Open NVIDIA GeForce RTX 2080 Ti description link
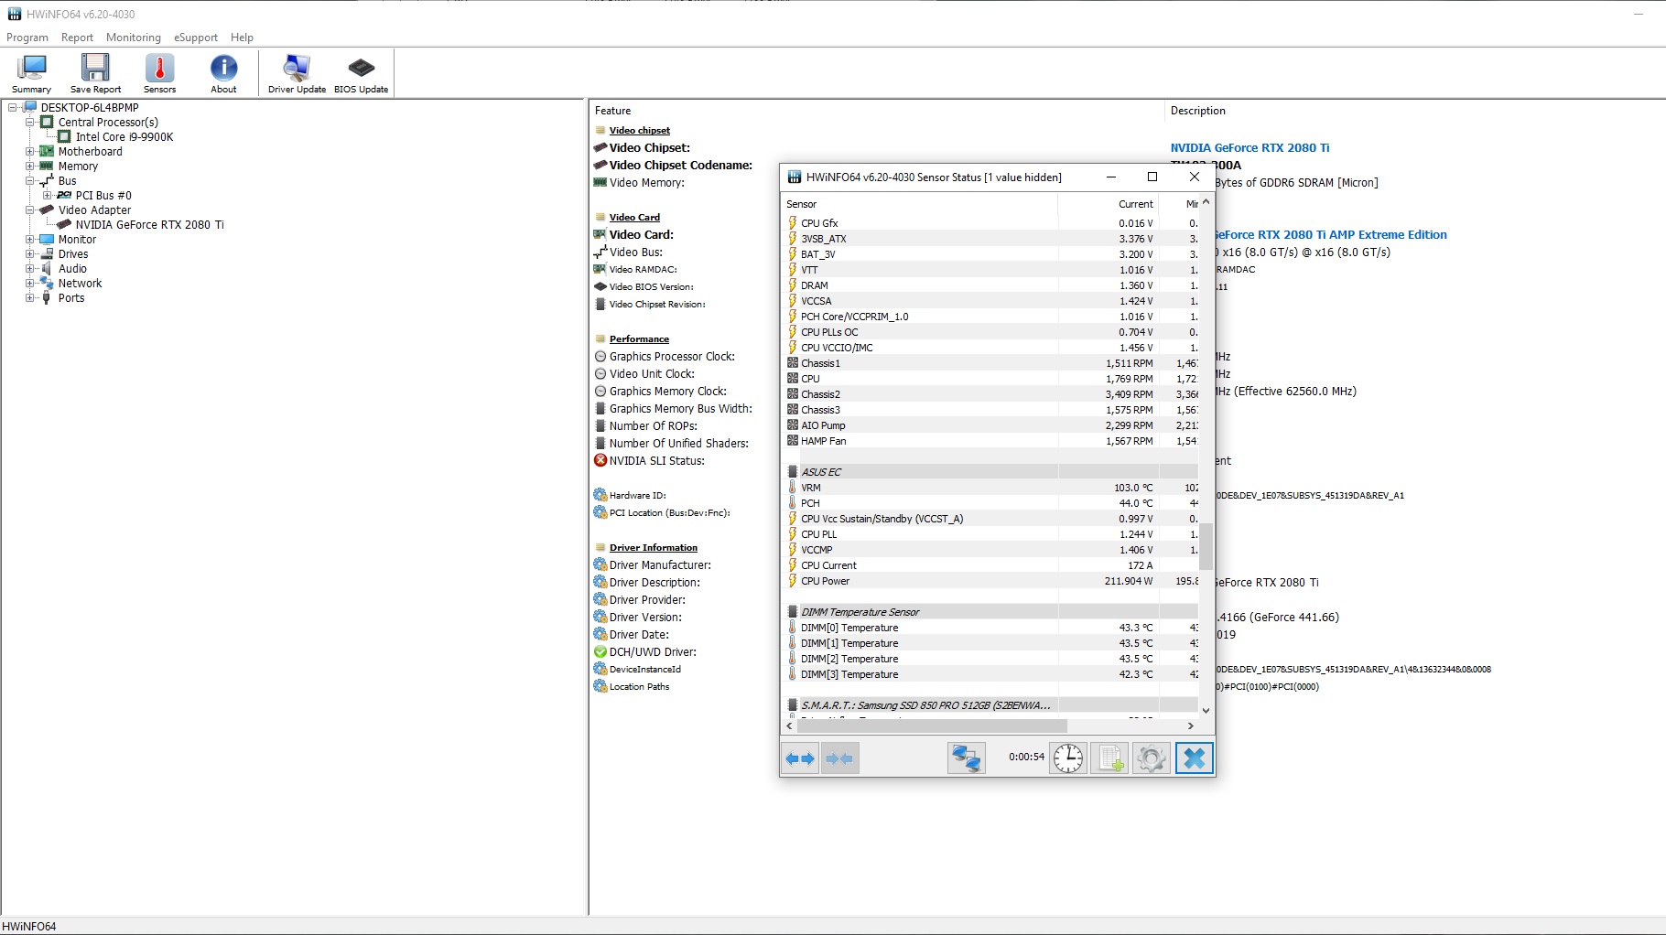 1249,148
